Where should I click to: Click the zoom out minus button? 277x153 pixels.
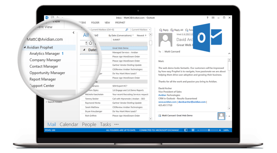click(x=198, y=130)
